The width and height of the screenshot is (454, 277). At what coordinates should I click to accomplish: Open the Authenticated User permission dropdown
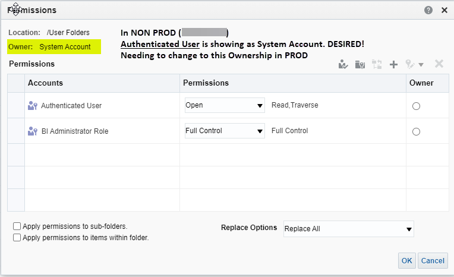tap(225, 105)
